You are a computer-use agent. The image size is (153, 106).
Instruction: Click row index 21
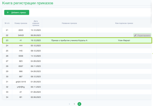(7, 30)
